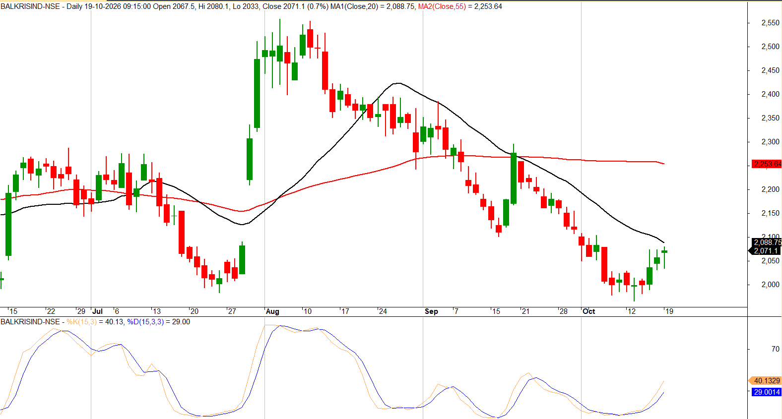Click the 70 level label in stochastic pane
The height and width of the screenshot is (419, 782).
point(775,349)
